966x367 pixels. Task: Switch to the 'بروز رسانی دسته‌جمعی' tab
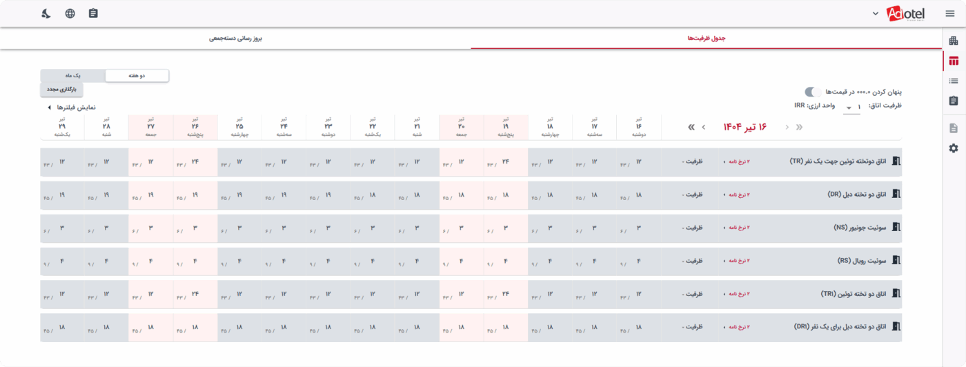pos(235,39)
